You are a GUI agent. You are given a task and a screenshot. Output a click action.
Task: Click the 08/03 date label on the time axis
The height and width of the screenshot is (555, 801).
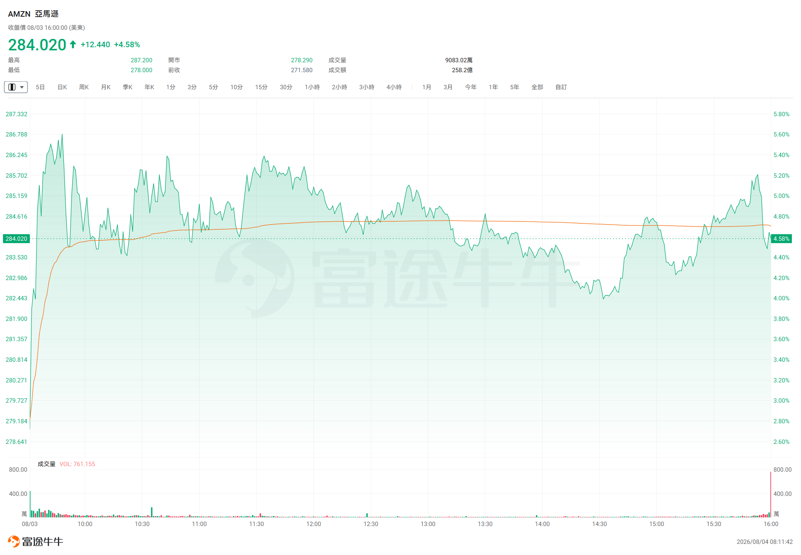tap(30, 524)
